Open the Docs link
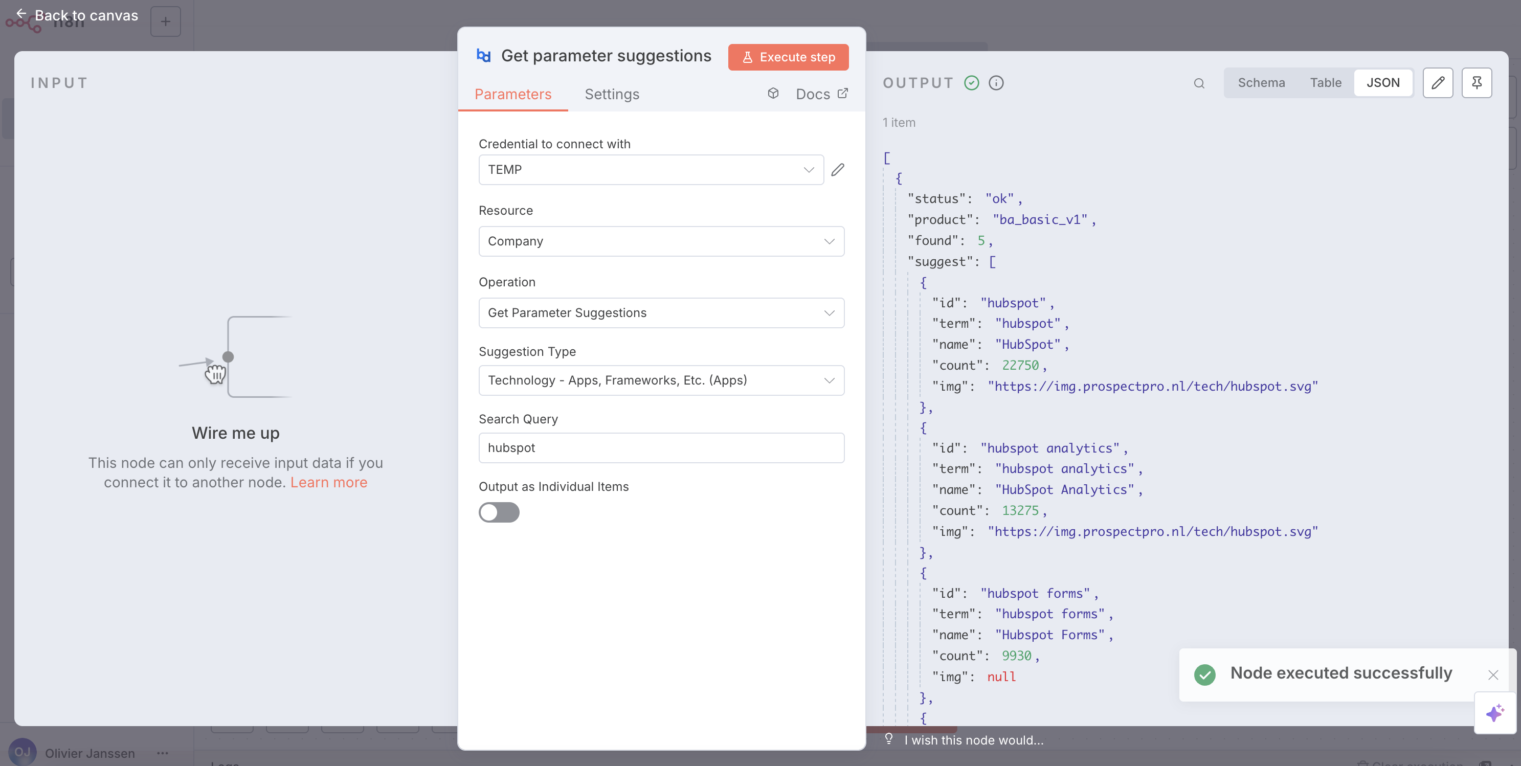This screenshot has height=766, width=1521. (x=822, y=94)
